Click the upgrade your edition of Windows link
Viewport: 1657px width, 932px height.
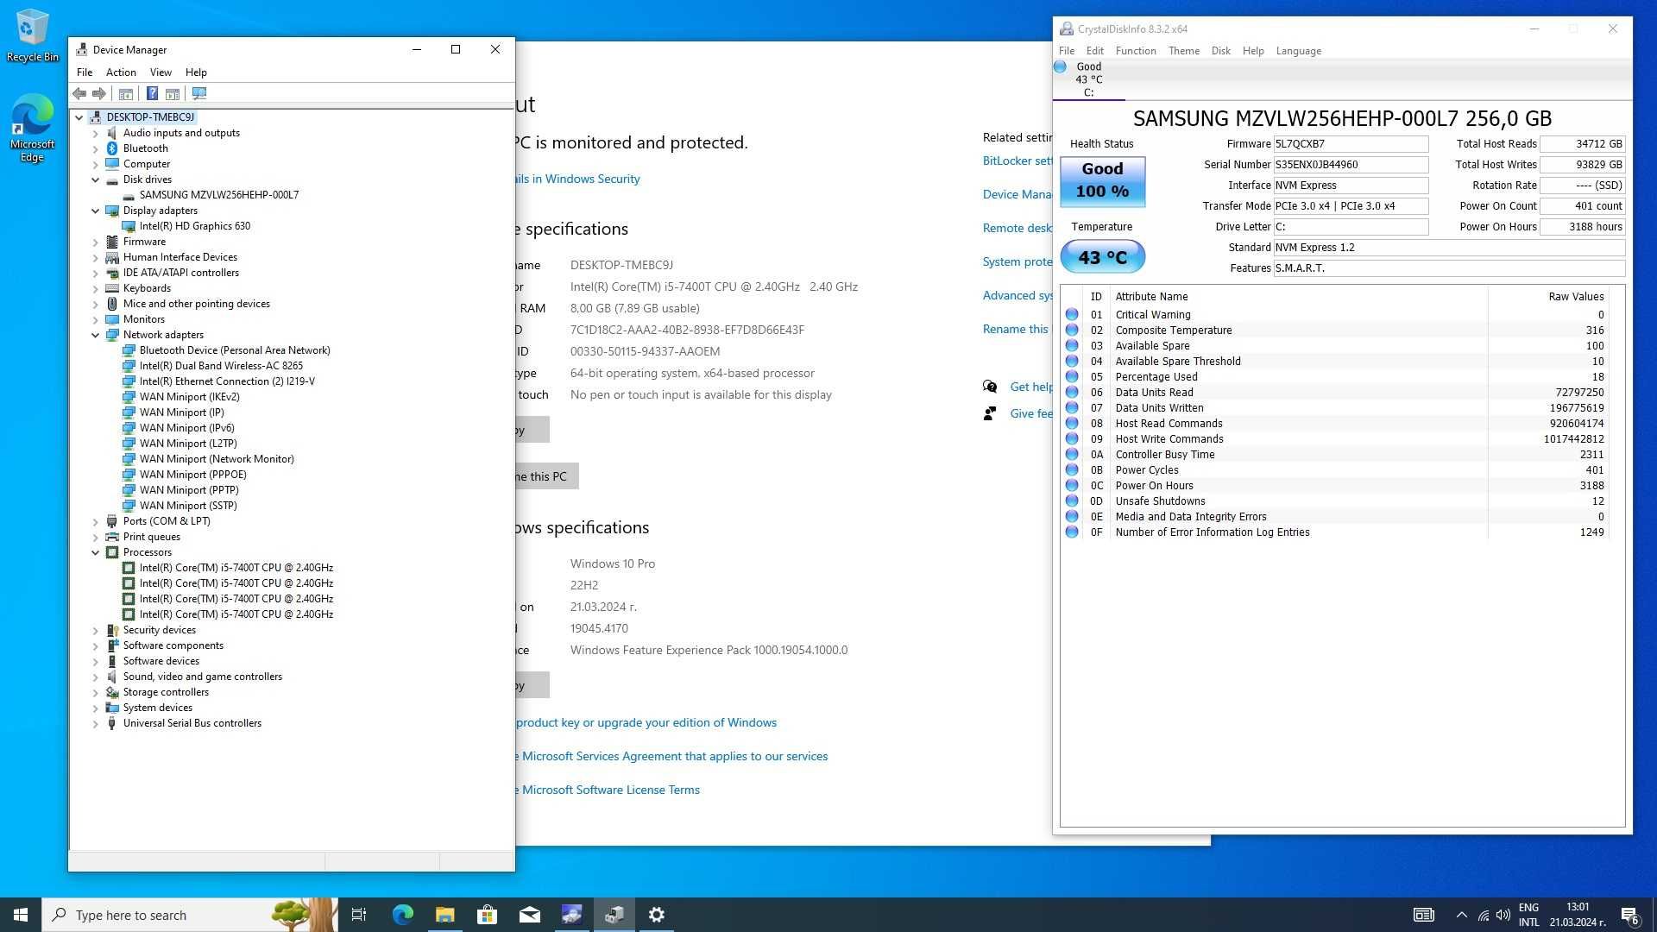(646, 722)
